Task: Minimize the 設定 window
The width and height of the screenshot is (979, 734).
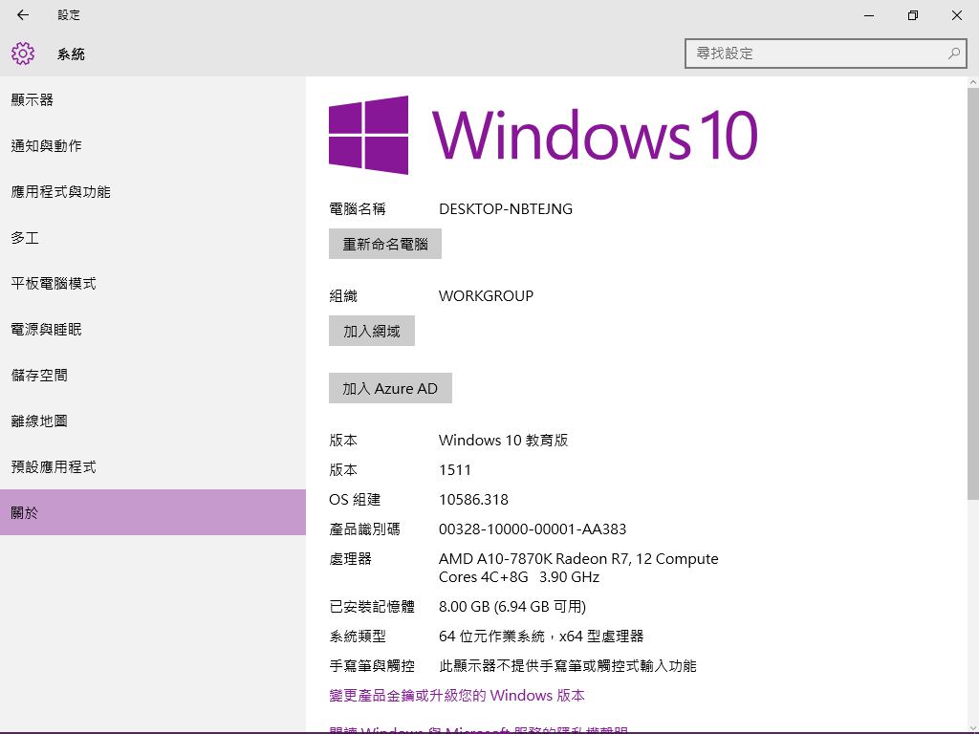Action: (868, 15)
